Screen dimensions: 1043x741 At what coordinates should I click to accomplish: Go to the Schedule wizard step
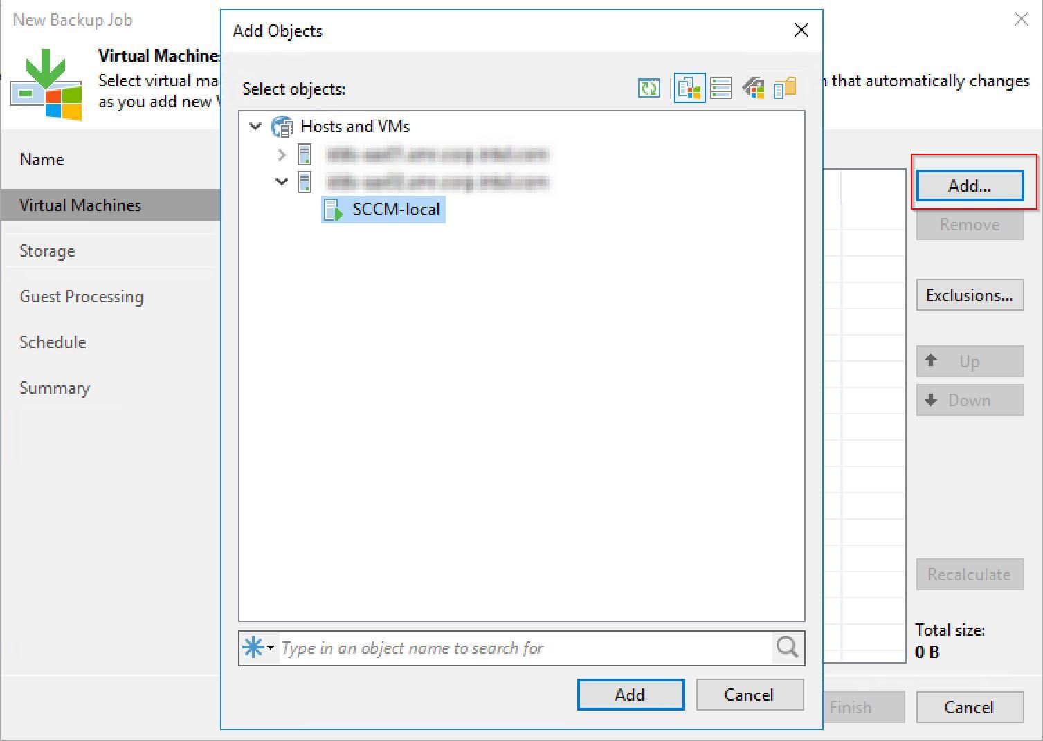[x=52, y=342]
